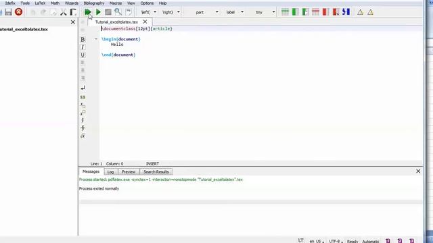Apply Bold with the B icon
The height and width of the screenshot is (243, 433).
click(x=83, y=39)
